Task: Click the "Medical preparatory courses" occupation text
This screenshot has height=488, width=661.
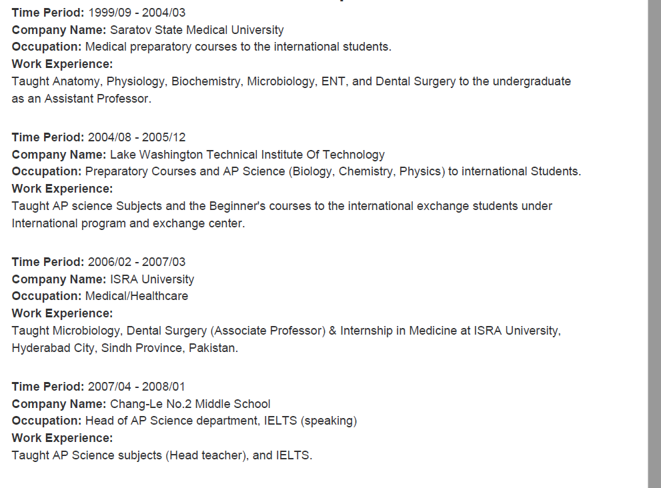Action: point(238,47)
